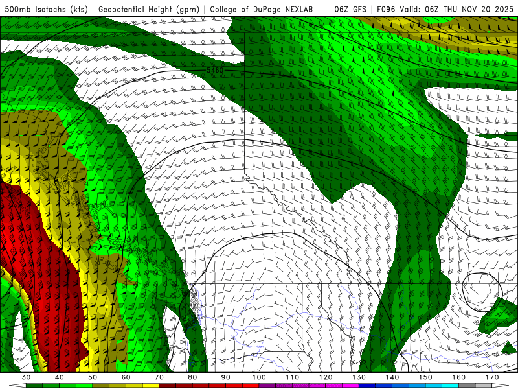Screen dimensions: 518x389
Task: Click the '70' value on the color scale
Action: [x=159, y=377]
